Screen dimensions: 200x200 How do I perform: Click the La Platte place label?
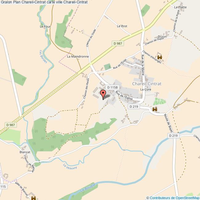180,7
